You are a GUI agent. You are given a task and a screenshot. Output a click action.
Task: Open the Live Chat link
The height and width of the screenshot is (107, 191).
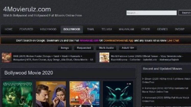coord(173,40)
